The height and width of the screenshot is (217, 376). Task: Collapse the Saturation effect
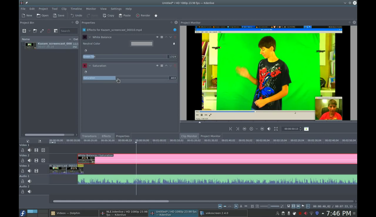[x=90, y=66]
